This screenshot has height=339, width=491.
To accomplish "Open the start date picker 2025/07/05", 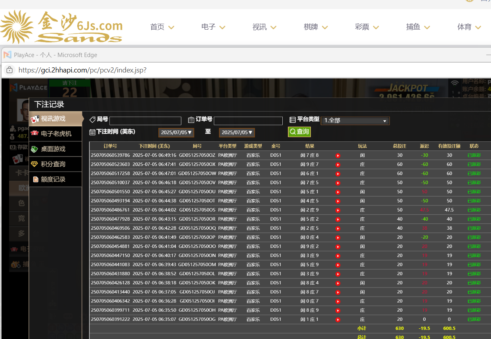I will pos(176,132).
